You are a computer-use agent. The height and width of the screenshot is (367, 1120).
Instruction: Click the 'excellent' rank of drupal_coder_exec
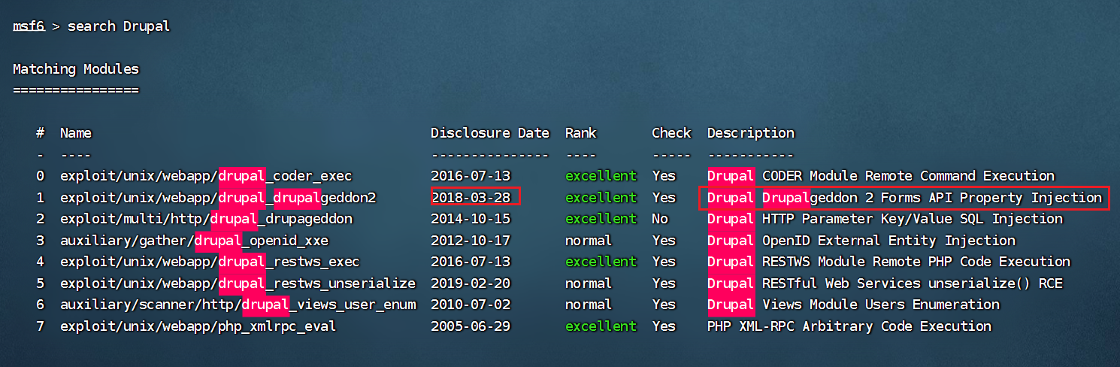tap(601, 176)
